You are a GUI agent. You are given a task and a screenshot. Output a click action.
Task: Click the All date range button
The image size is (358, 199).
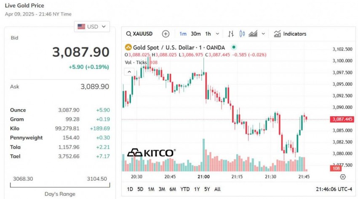point(217,189)
